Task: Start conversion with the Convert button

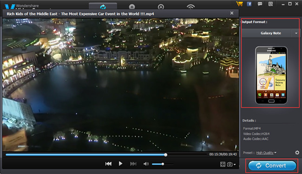Action: [272, 166]
